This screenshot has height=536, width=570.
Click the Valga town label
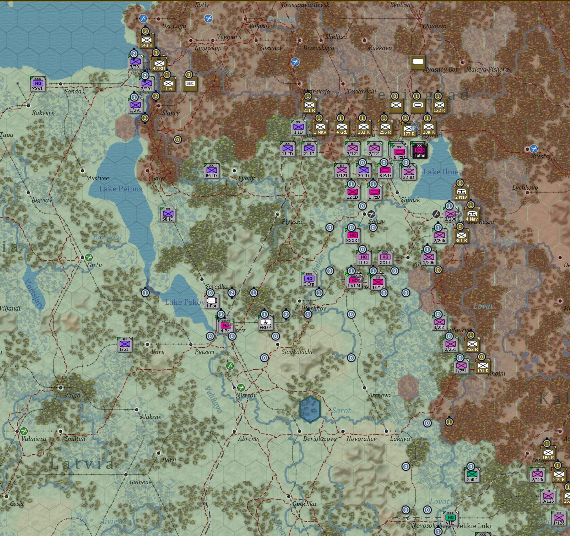73,395
